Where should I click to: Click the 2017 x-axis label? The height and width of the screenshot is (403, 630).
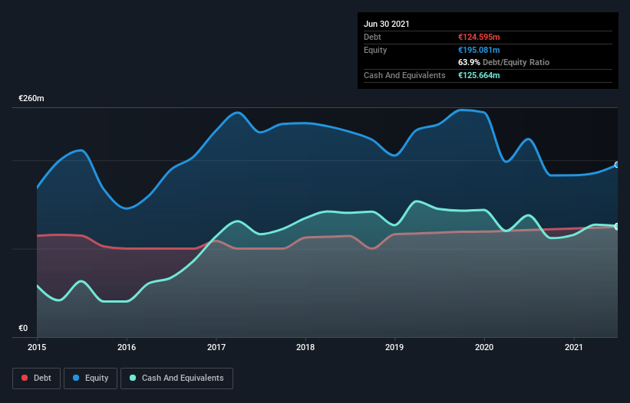click(216, 347)
